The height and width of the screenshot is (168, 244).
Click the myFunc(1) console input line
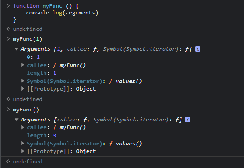27,39
